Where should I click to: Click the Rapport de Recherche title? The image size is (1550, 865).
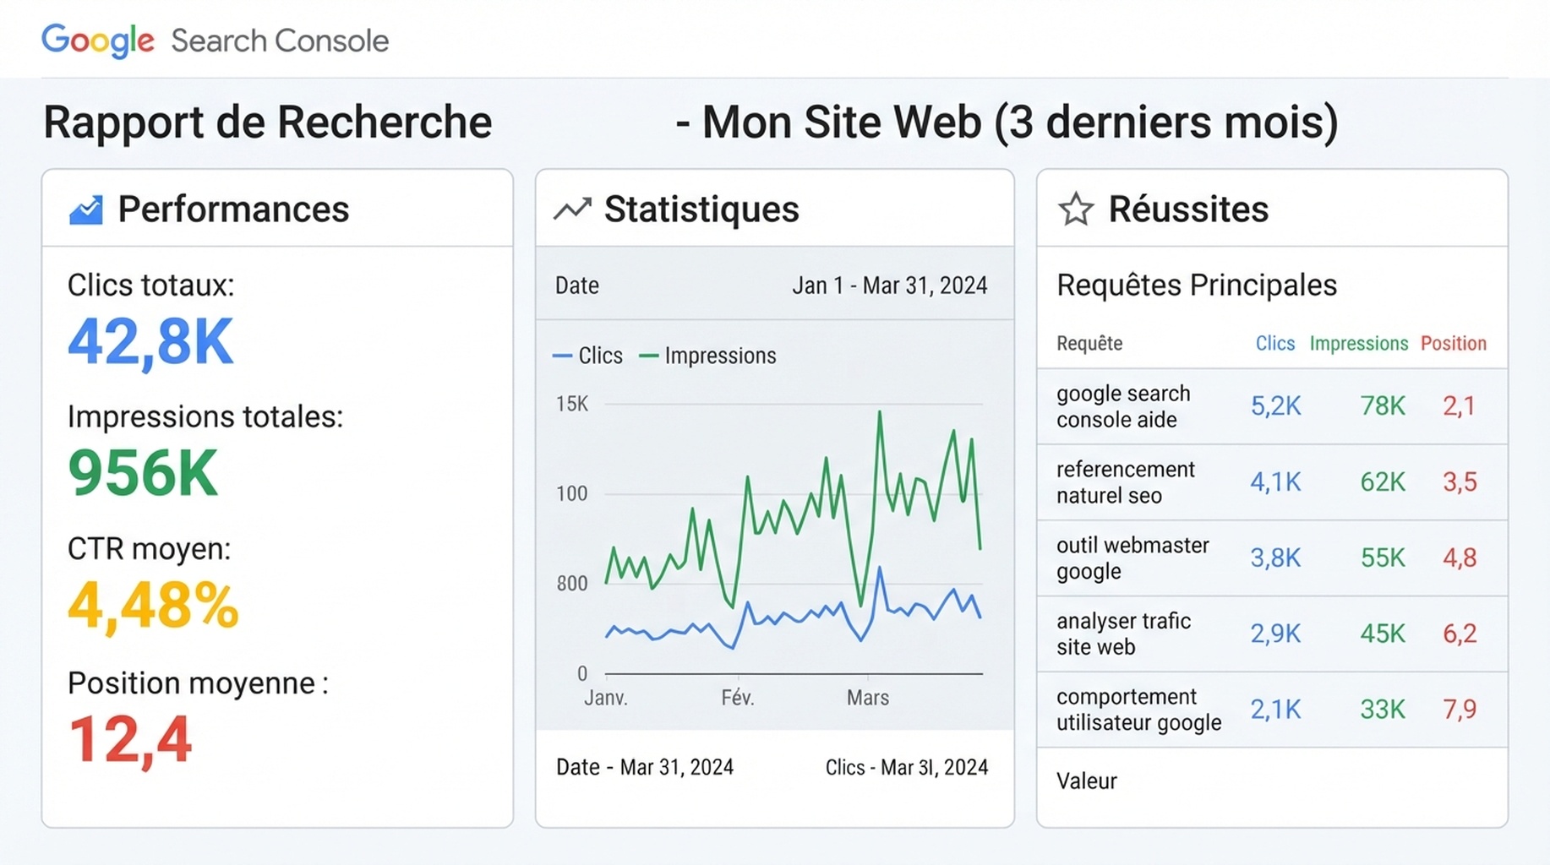268,122
